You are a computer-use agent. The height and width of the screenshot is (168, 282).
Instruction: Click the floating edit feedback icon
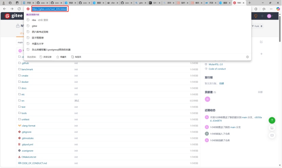[272, 128]
